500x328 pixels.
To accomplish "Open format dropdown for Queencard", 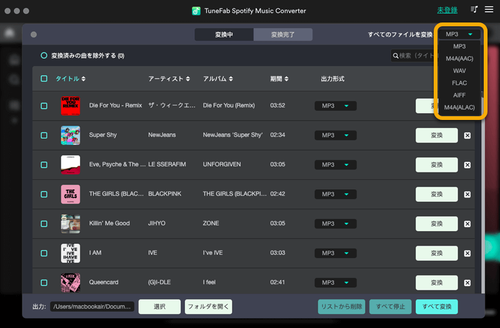I will click(x=336, y=283).
